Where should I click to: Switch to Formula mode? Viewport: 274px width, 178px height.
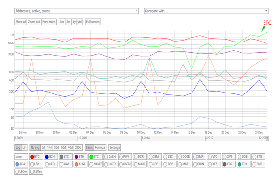(100, 148)
